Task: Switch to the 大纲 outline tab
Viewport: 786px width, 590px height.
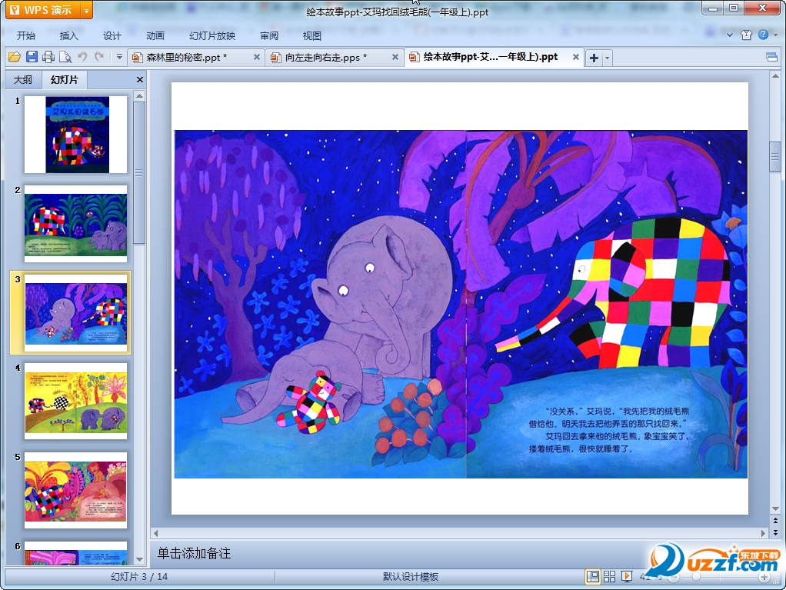Action: coord(23,80)
